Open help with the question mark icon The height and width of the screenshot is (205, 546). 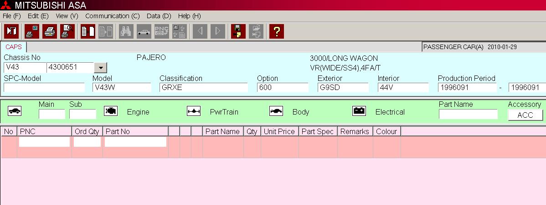pos(276,31)
